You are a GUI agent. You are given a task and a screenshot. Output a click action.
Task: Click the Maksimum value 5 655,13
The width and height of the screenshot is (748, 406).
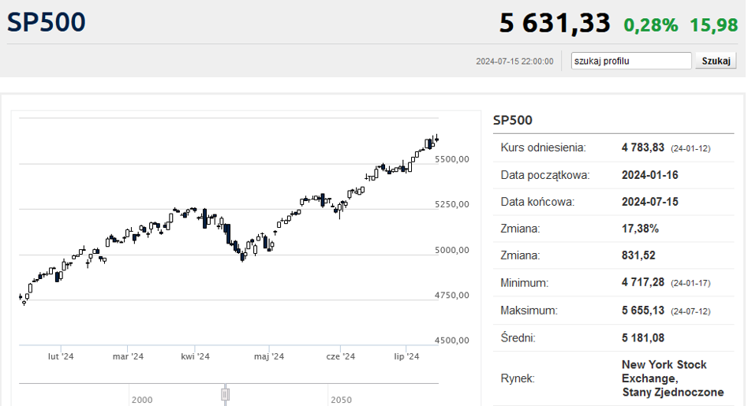pos(642,311)
